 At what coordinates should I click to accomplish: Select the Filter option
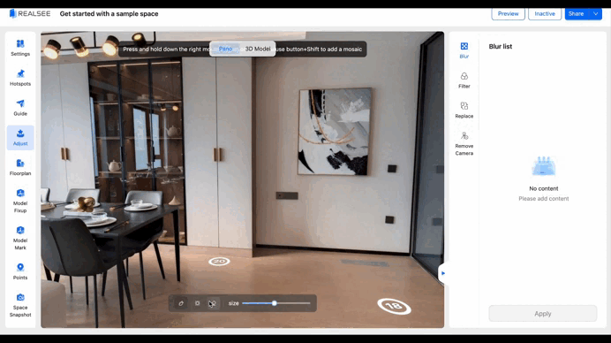(x=464, y=80)
